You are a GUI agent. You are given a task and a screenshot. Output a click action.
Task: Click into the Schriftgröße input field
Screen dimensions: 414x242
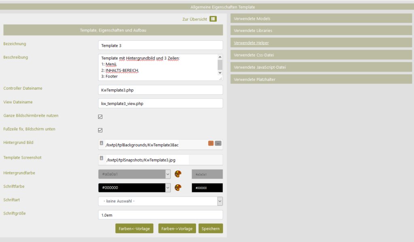pos(161,215)
